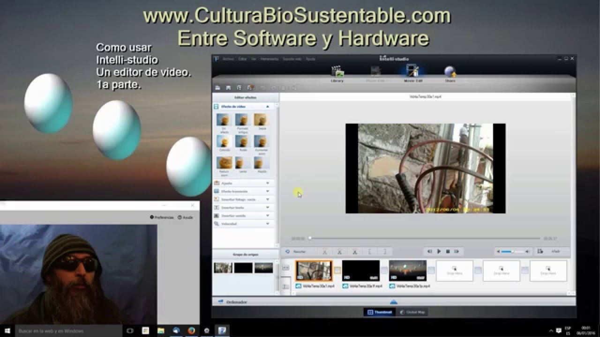Screen dimensions: 600x337
Task: Click the save project toolbar icon
Action: [x=228, y=88]
